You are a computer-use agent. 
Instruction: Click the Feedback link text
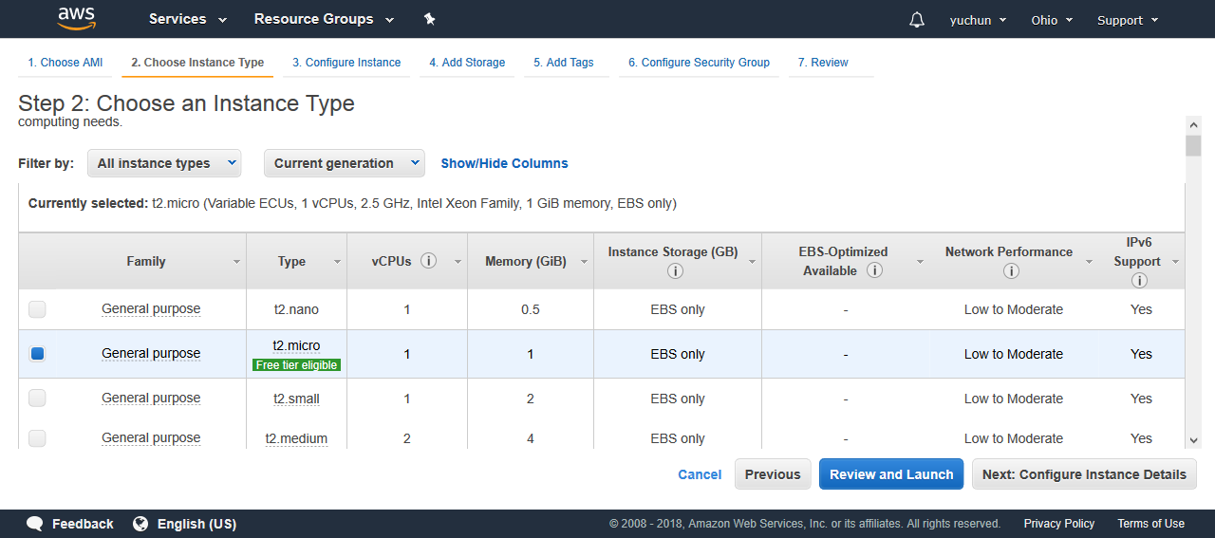83,524
